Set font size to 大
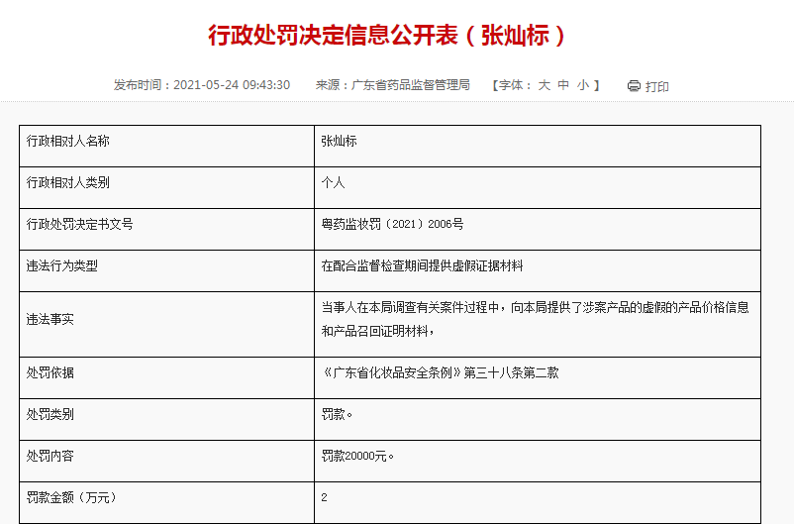The height and width of the screenshot is (524, 794). coord(545,85)
